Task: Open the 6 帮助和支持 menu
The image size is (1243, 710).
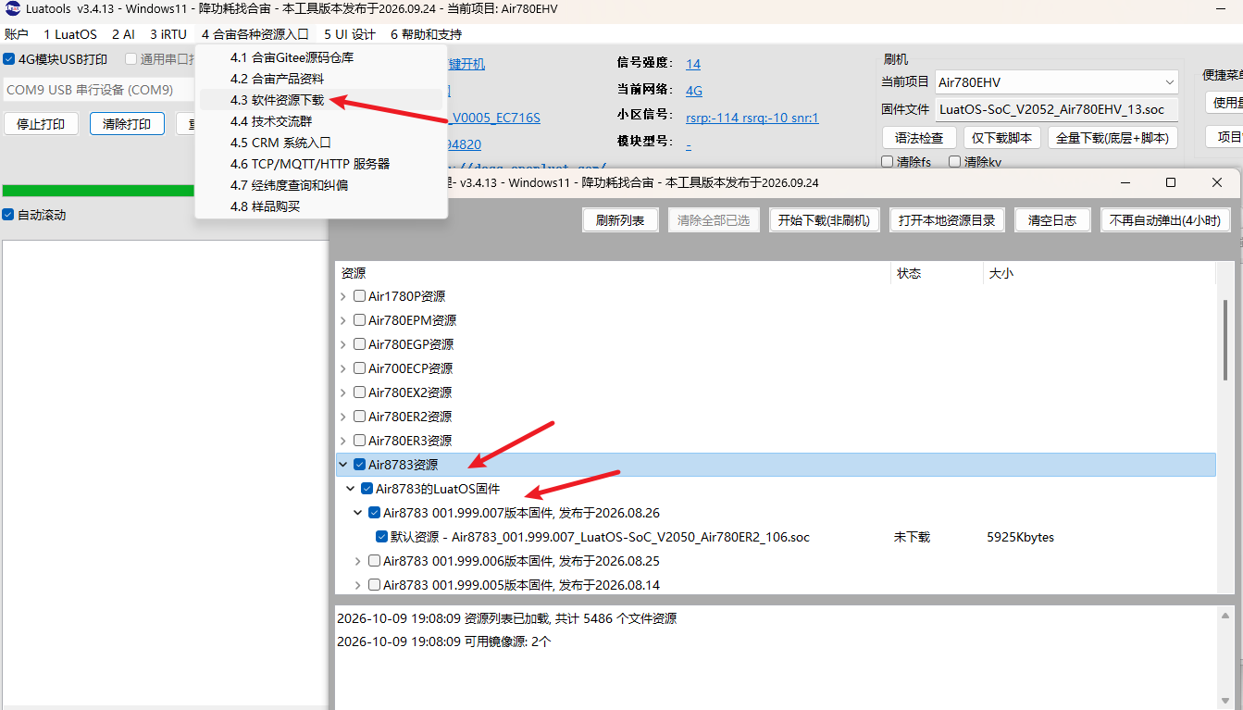Action: pyautogui.click(x=426, y=34)
